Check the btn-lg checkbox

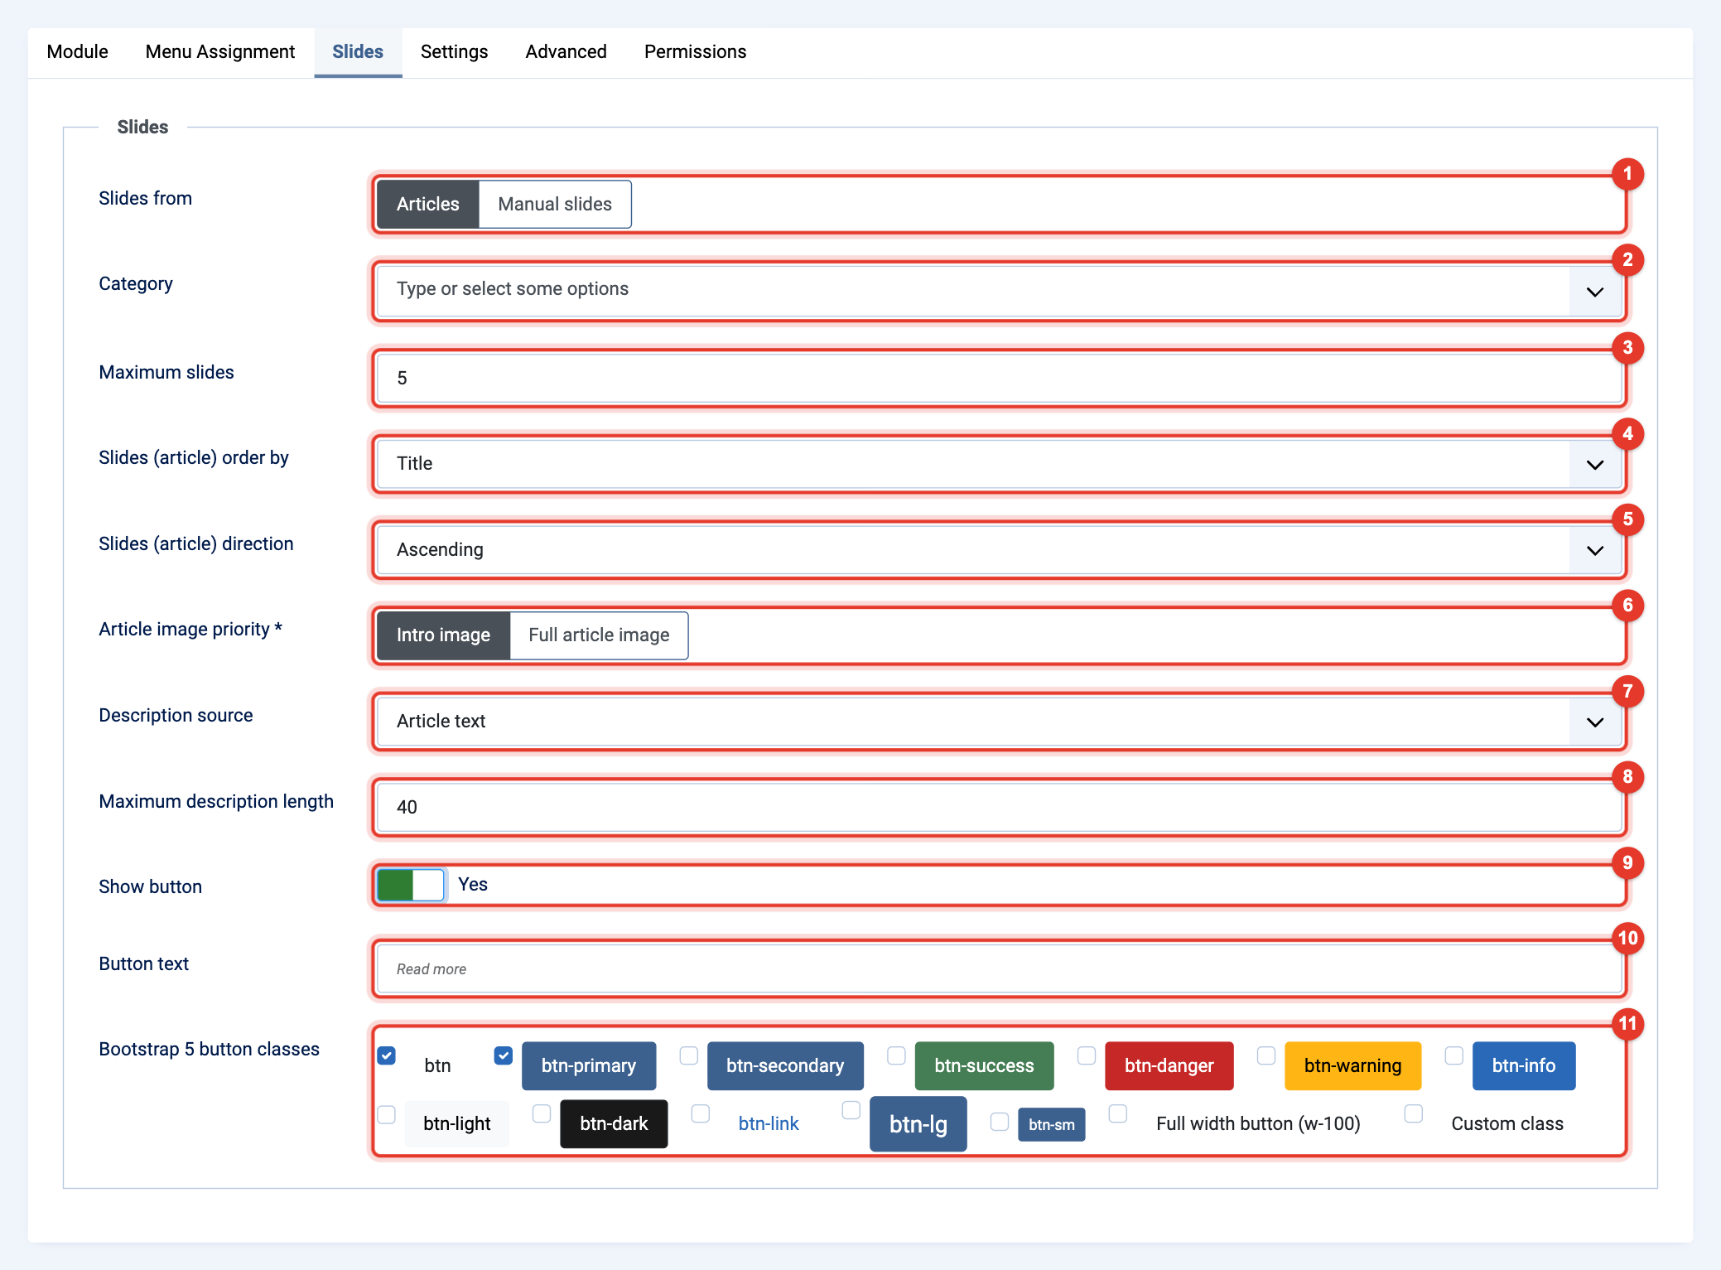[x=851, y=1110]
